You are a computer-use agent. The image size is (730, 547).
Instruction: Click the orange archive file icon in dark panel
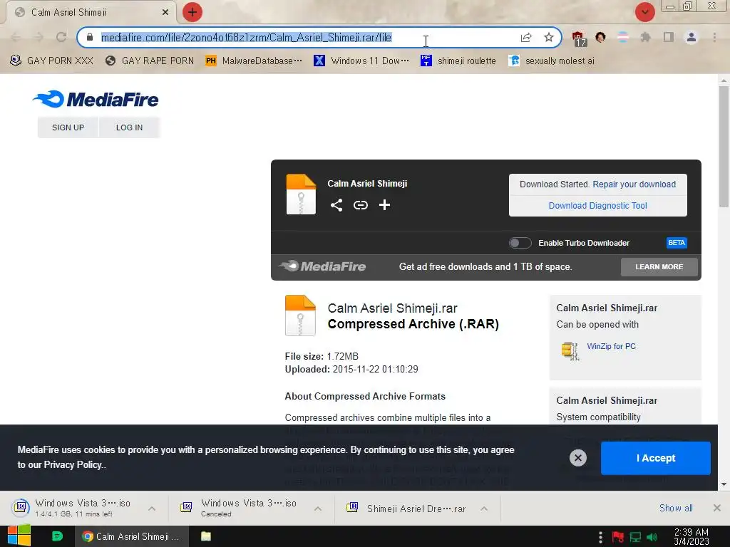click(301, 194)
